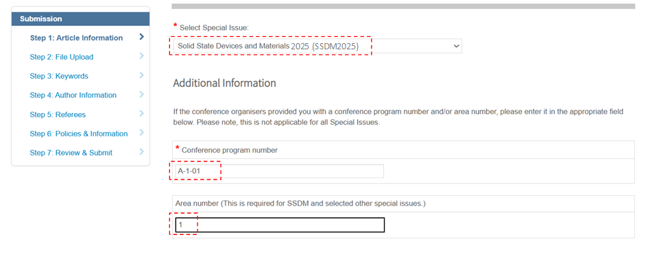Go to Step 2: File Upload
Image resolution: width=648 pixels, height=259 pixels.
pyautogui.click(x=62, y=57)
